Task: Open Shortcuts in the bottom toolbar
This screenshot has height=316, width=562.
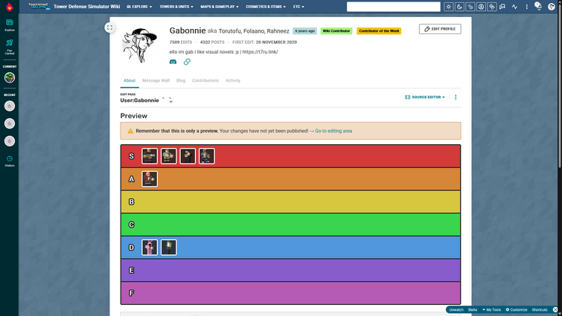Action: pos(540,309)
